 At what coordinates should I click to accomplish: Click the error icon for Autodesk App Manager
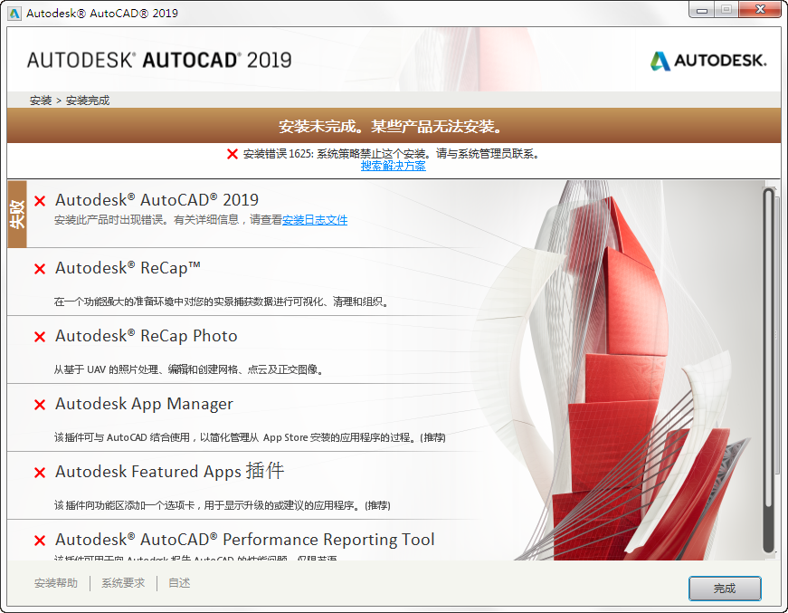coord(40,405)
